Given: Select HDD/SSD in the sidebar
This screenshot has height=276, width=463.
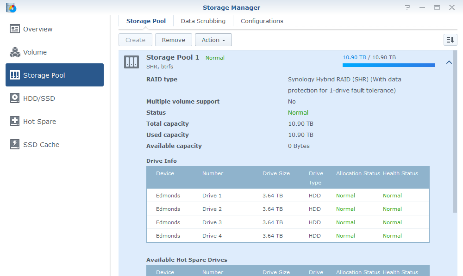Looking at the screenshot, I should coord(55,98).
